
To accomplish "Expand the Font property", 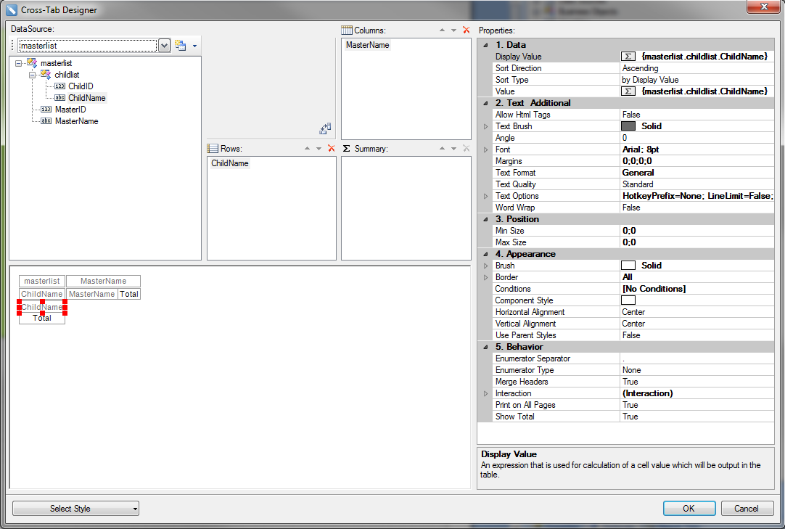I will (485, 149).
